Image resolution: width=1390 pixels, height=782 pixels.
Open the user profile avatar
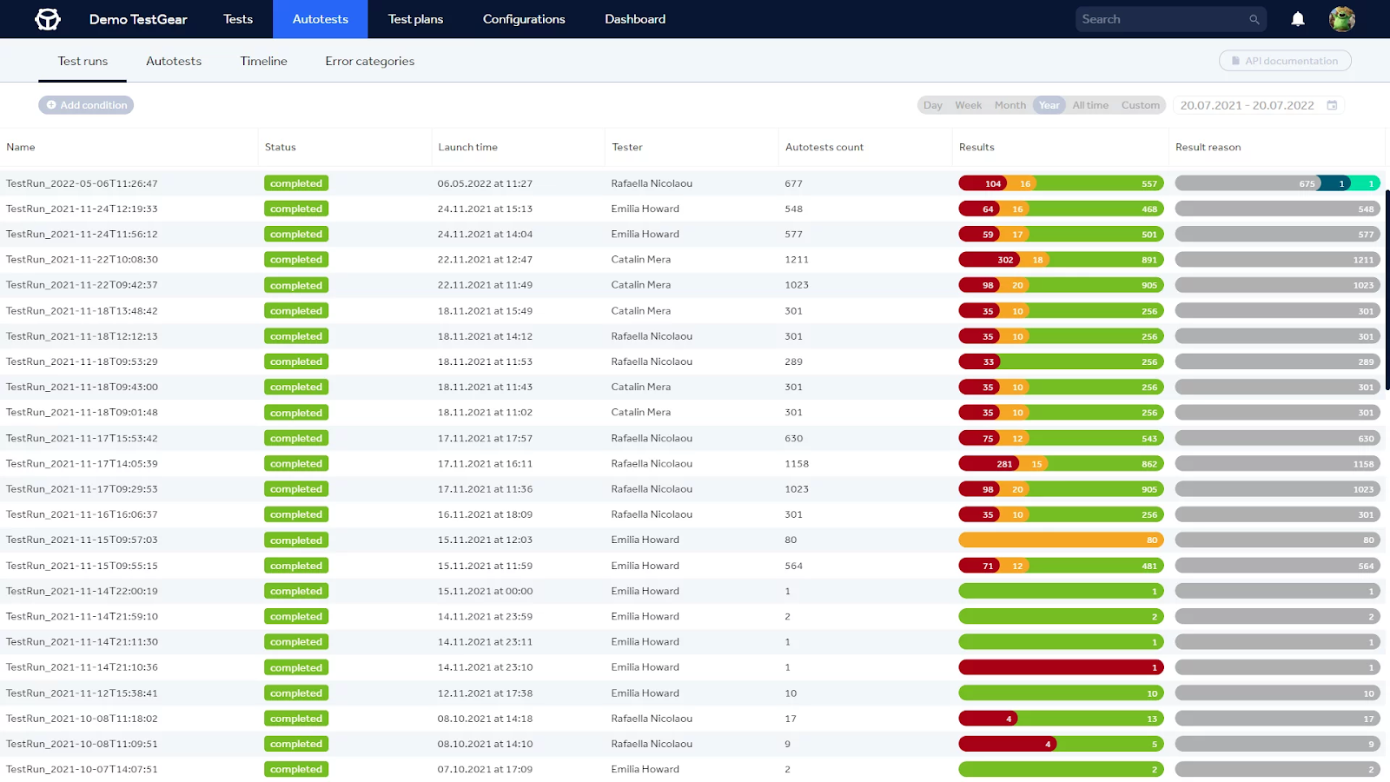coord(1341,19)
